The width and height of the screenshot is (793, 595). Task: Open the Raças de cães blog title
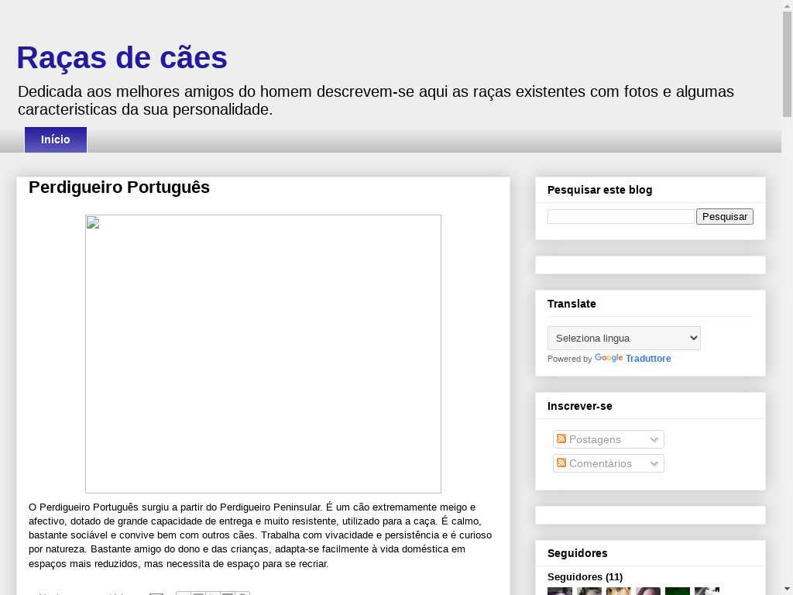pyautogui.click(x=122, y=58)
